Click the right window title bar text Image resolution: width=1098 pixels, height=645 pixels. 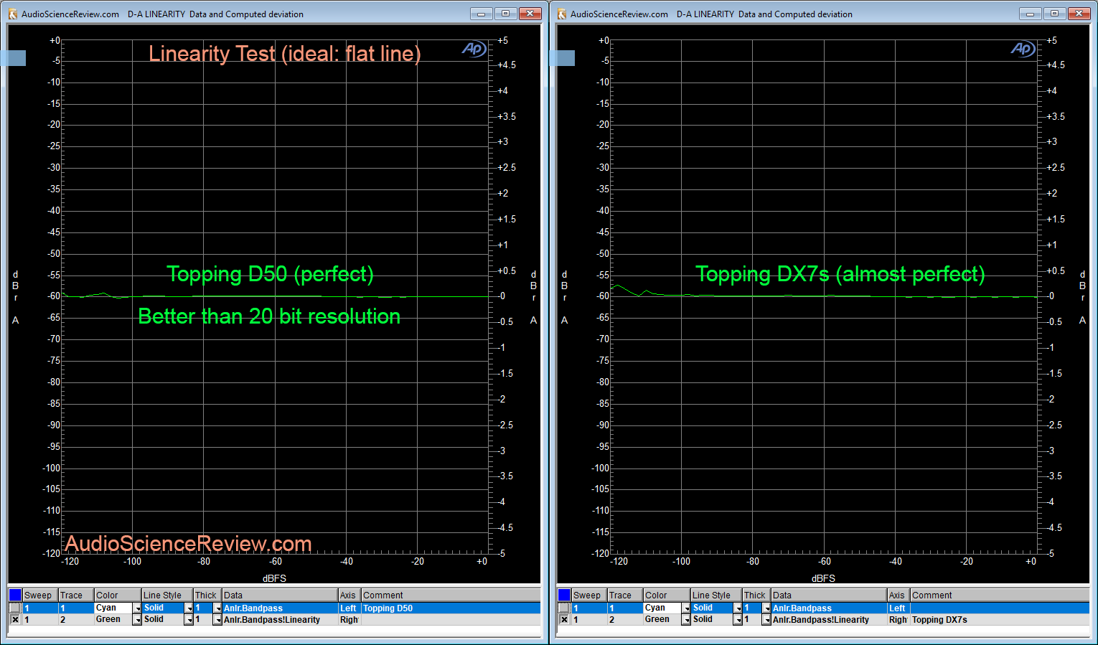(711, 14)
